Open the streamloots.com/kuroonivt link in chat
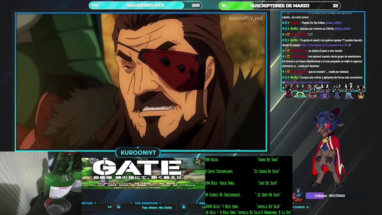 point(307,82)
